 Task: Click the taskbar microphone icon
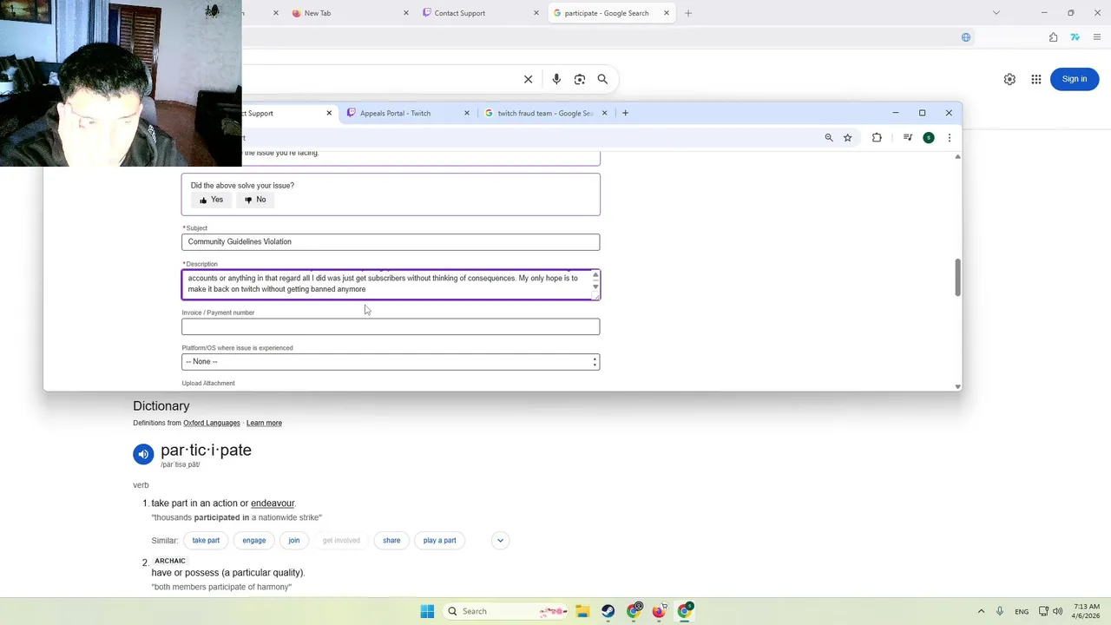[x=1000, y=611]
